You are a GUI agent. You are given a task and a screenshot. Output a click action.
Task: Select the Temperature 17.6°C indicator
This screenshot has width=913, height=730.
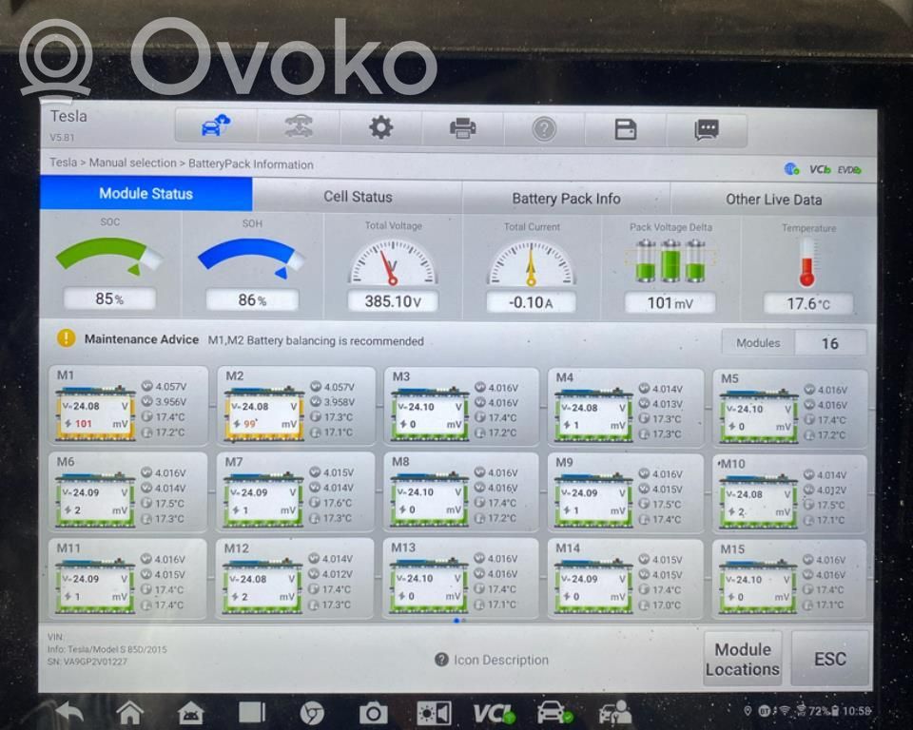coord(808,271)
